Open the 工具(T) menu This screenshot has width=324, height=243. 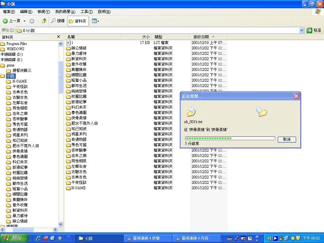click(x=86, y=12)
